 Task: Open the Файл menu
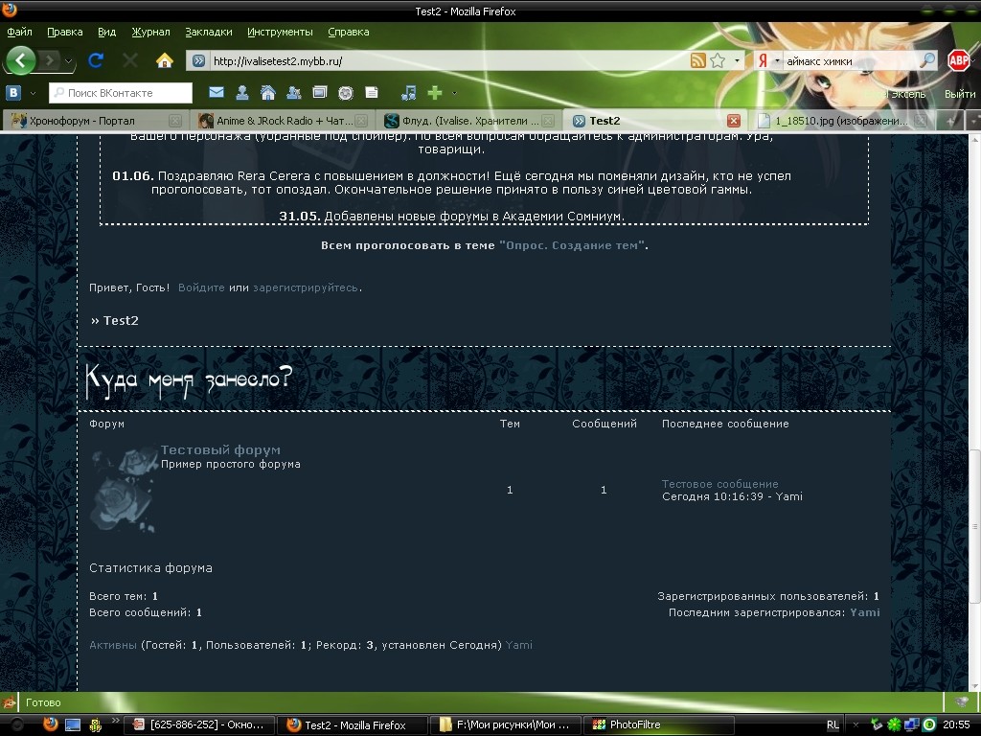(x=20, y=32)
